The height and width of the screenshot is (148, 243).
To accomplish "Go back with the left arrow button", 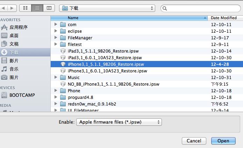I will pos(3,8).
